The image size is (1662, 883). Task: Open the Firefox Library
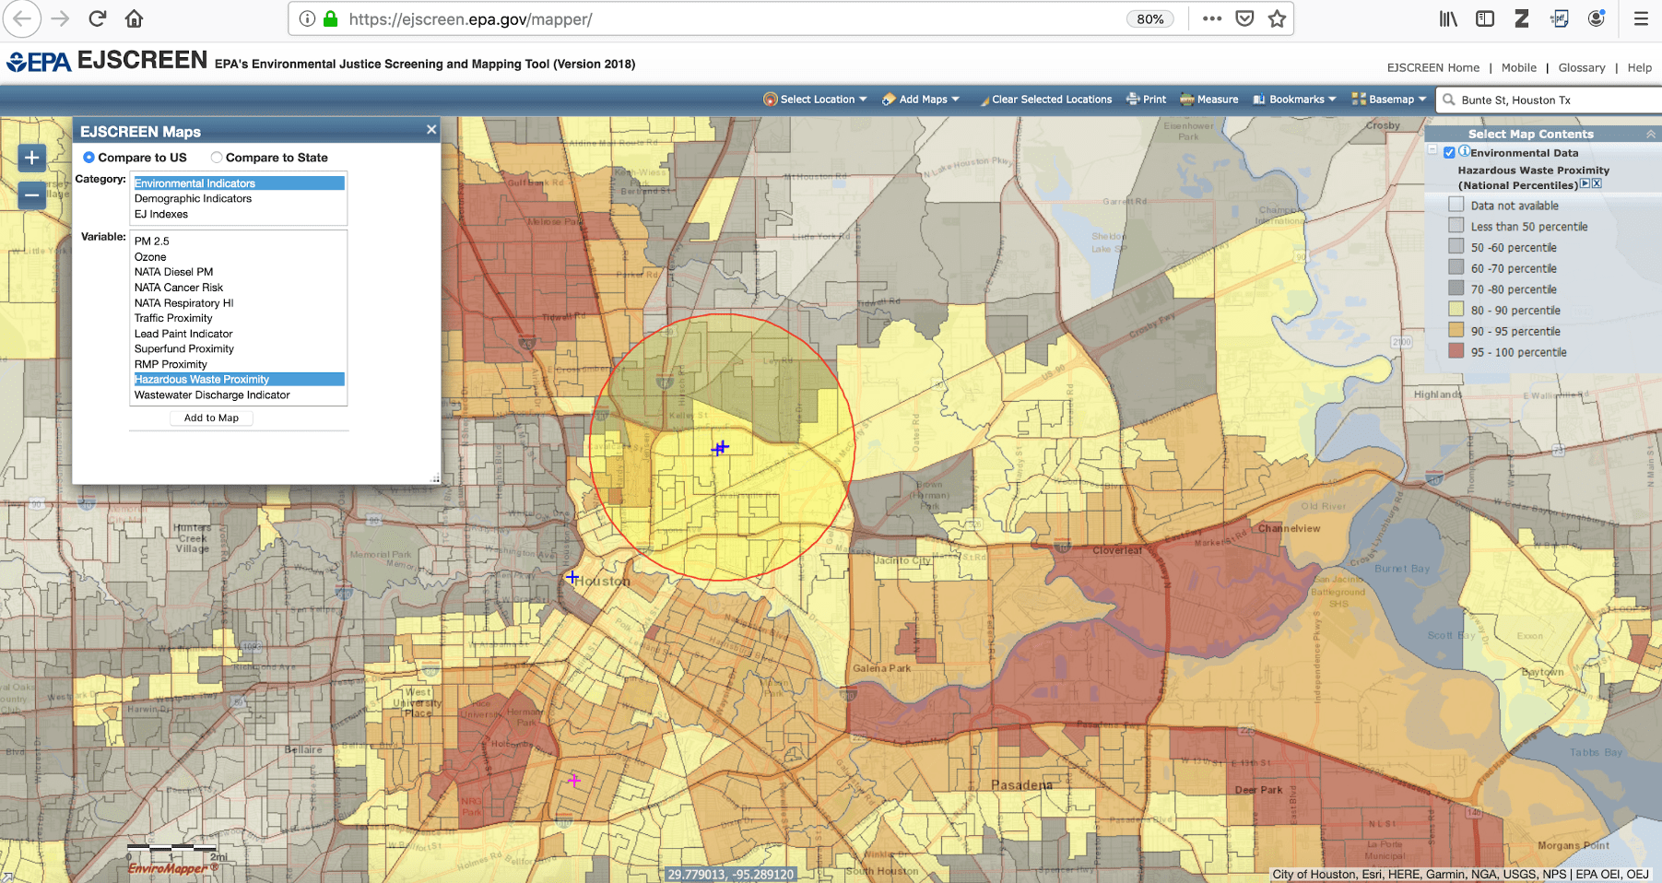tap(1448, 18)
